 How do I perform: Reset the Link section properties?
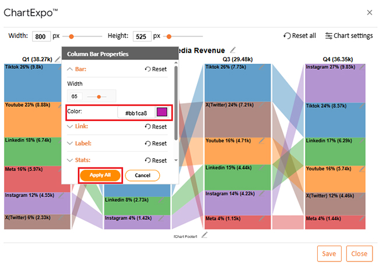pyautogui.click(x=156, y=127)
